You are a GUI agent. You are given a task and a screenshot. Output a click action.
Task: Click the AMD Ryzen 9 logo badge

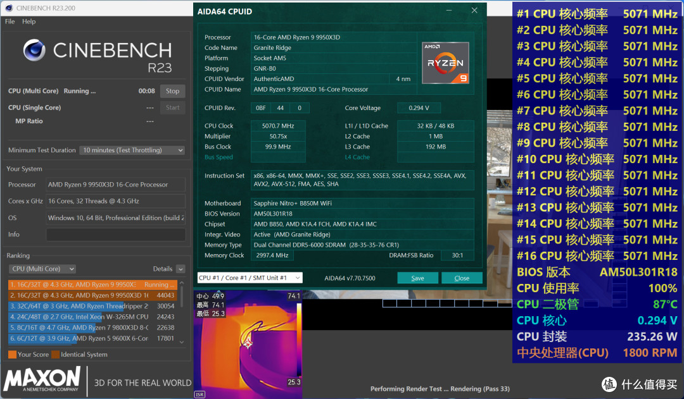tap(445, 63)
